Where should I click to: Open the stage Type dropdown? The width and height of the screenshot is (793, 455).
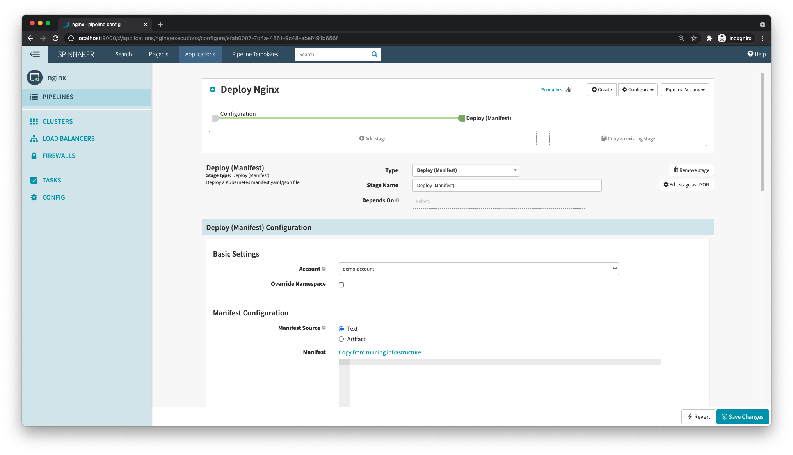point(466,170)
